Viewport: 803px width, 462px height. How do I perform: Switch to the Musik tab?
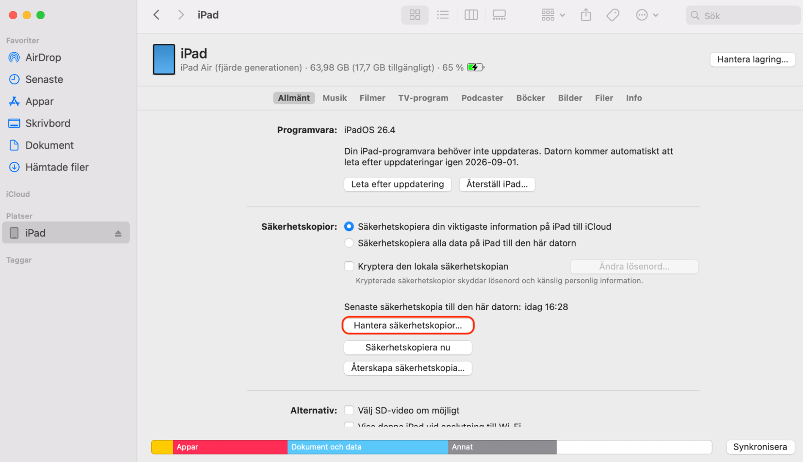(335, 98)
